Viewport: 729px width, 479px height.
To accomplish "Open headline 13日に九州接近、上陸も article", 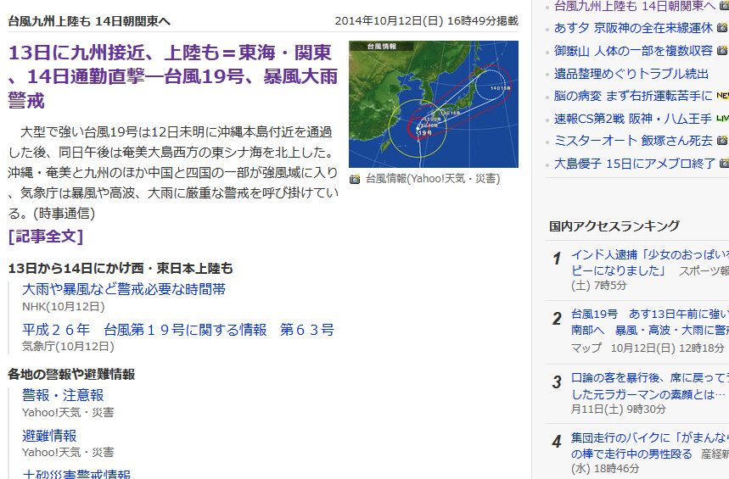I will click(173, 76).
